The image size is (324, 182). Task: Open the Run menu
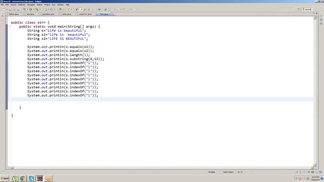[x=54, y=5]
